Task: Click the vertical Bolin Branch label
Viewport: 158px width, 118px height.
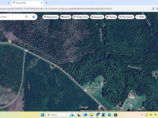Action: tap(101, 35)
